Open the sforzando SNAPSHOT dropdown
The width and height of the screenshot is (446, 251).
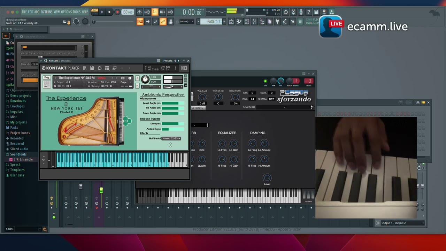click(284, 107)
